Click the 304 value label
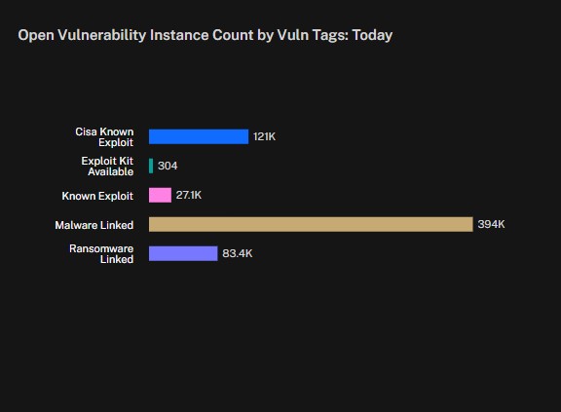The image size is (561, 412). [168, 166]
